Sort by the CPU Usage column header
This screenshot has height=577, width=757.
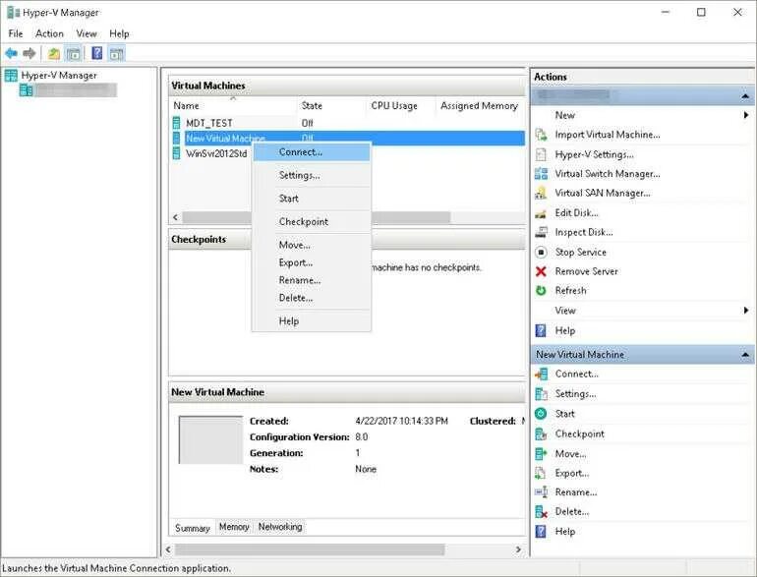pyautogui.click(x=401, y=106)
